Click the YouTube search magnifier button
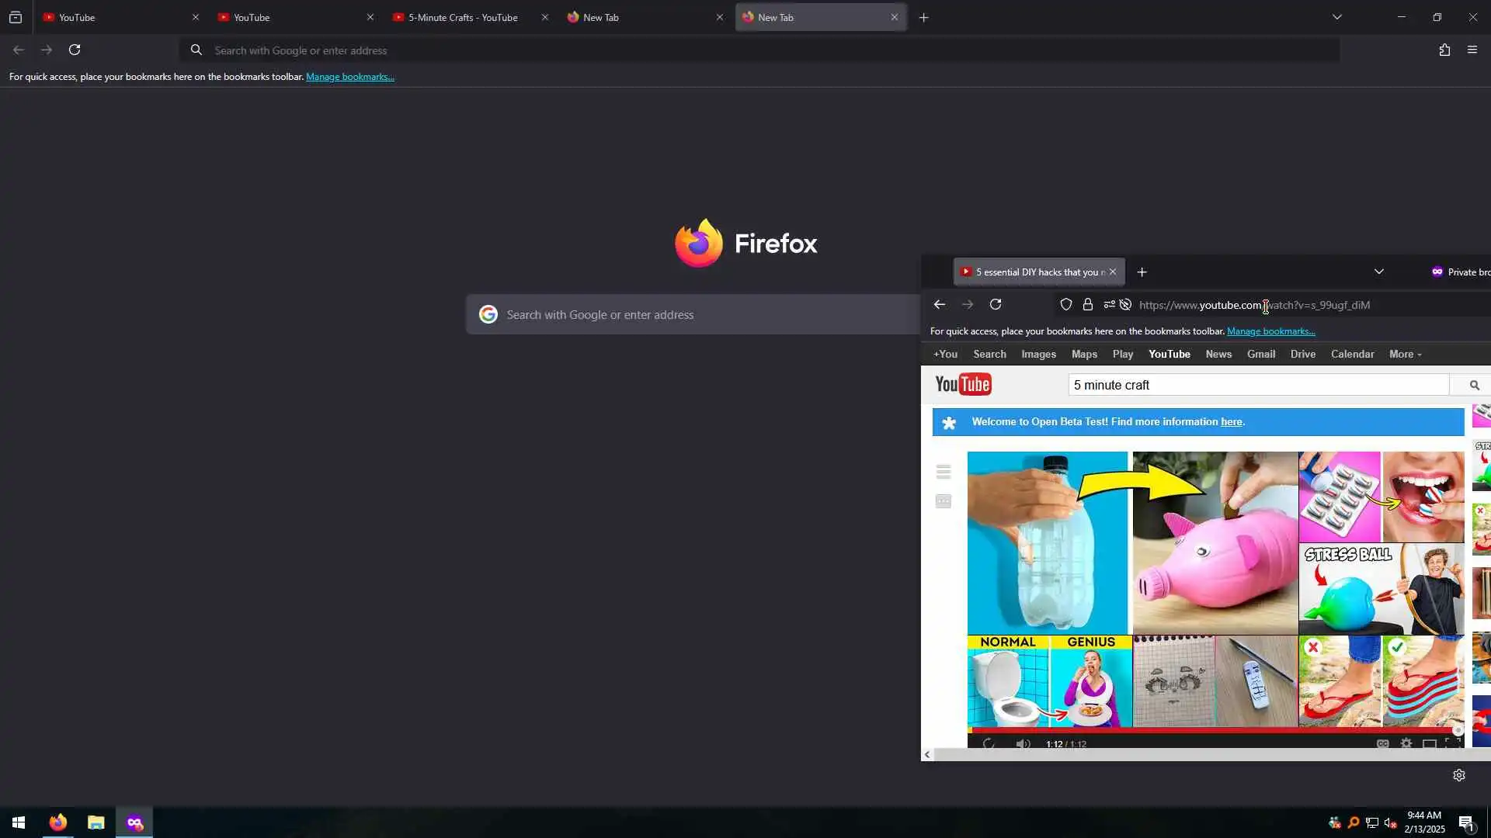Screen dimensions: 1491x838 (x=1474, y=385)
